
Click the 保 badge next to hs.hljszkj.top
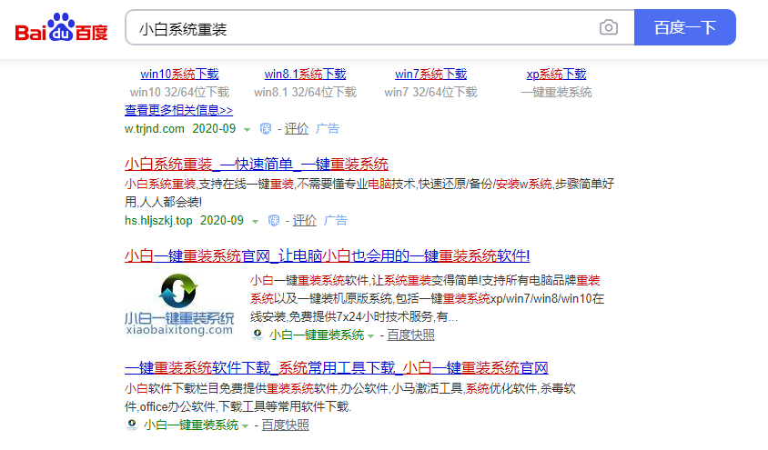coord(274,221)
